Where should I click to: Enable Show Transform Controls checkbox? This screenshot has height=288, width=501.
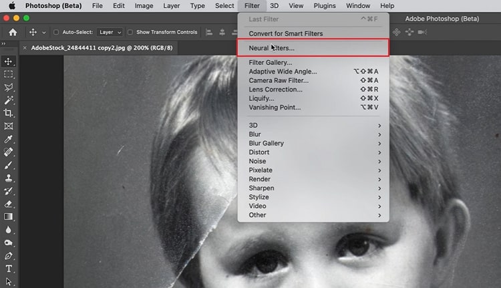coord(130,32)
